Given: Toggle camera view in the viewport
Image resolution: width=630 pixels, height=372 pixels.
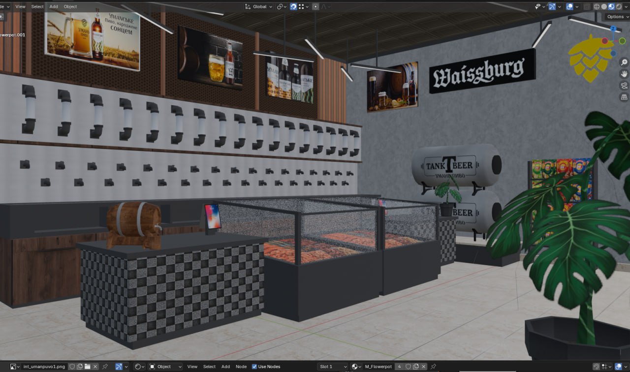Looking at the screenshot, I should [624, 86].
